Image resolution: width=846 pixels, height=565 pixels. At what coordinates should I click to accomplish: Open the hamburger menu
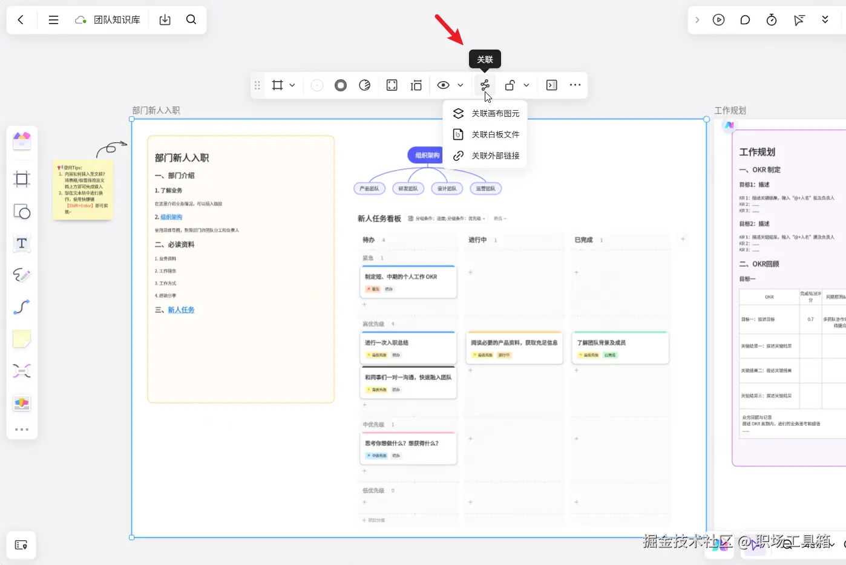coord(53,20)
